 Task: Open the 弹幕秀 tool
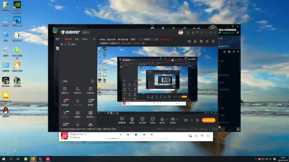[x=77, y=114]
